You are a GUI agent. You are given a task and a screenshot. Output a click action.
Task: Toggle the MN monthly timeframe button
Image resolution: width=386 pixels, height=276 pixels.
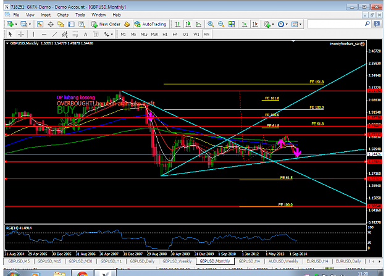click(x=206, y=34)
